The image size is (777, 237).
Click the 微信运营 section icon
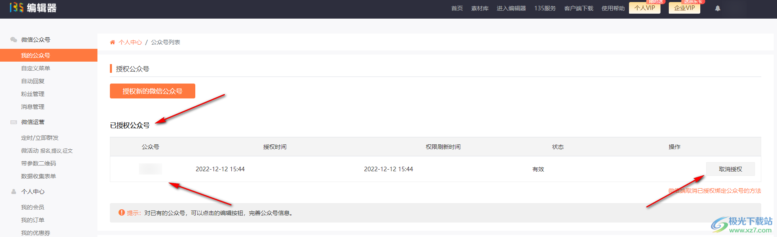[x=14, y=122]
